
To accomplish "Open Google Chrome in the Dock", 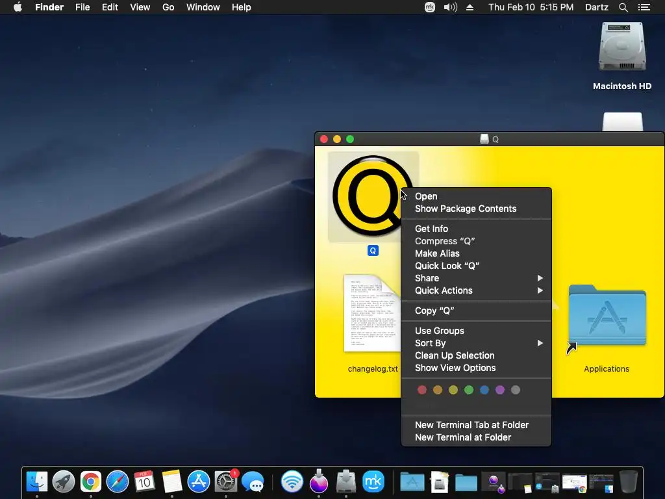I will point(91,481).
